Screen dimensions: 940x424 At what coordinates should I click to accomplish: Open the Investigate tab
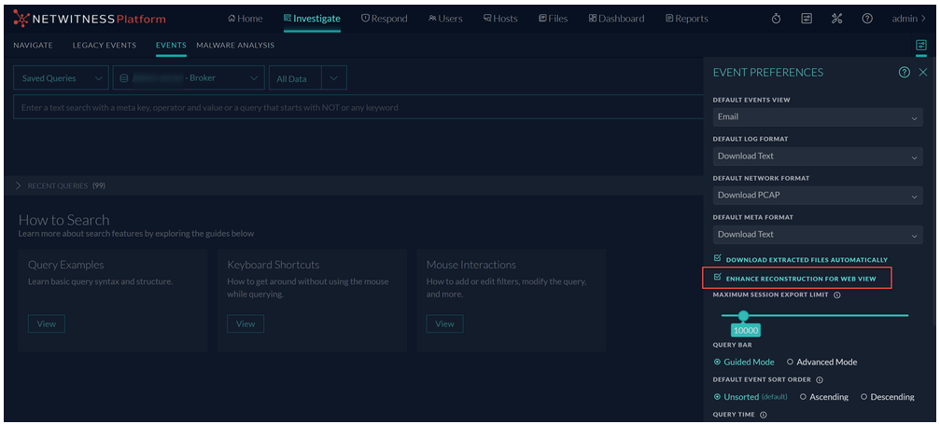click(x=312, y=19)
